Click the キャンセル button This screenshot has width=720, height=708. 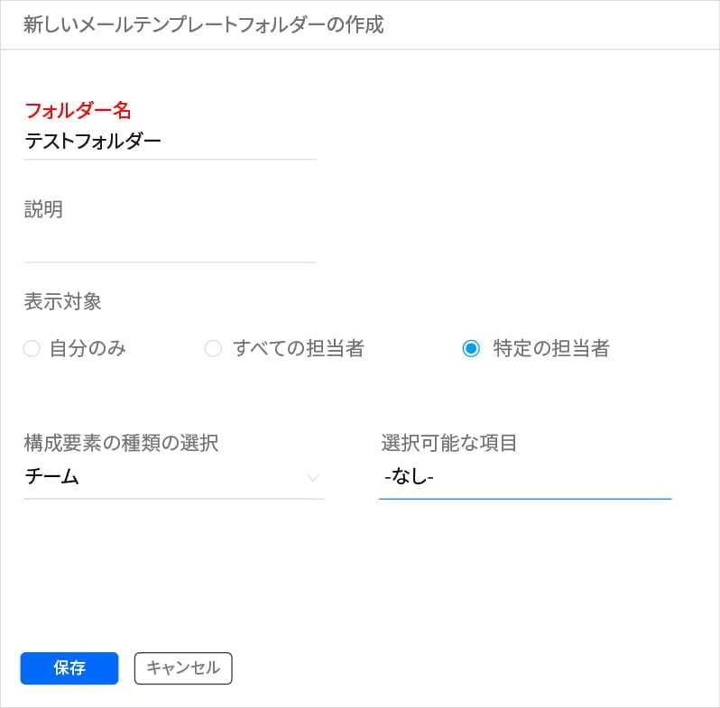coord(183,668)
